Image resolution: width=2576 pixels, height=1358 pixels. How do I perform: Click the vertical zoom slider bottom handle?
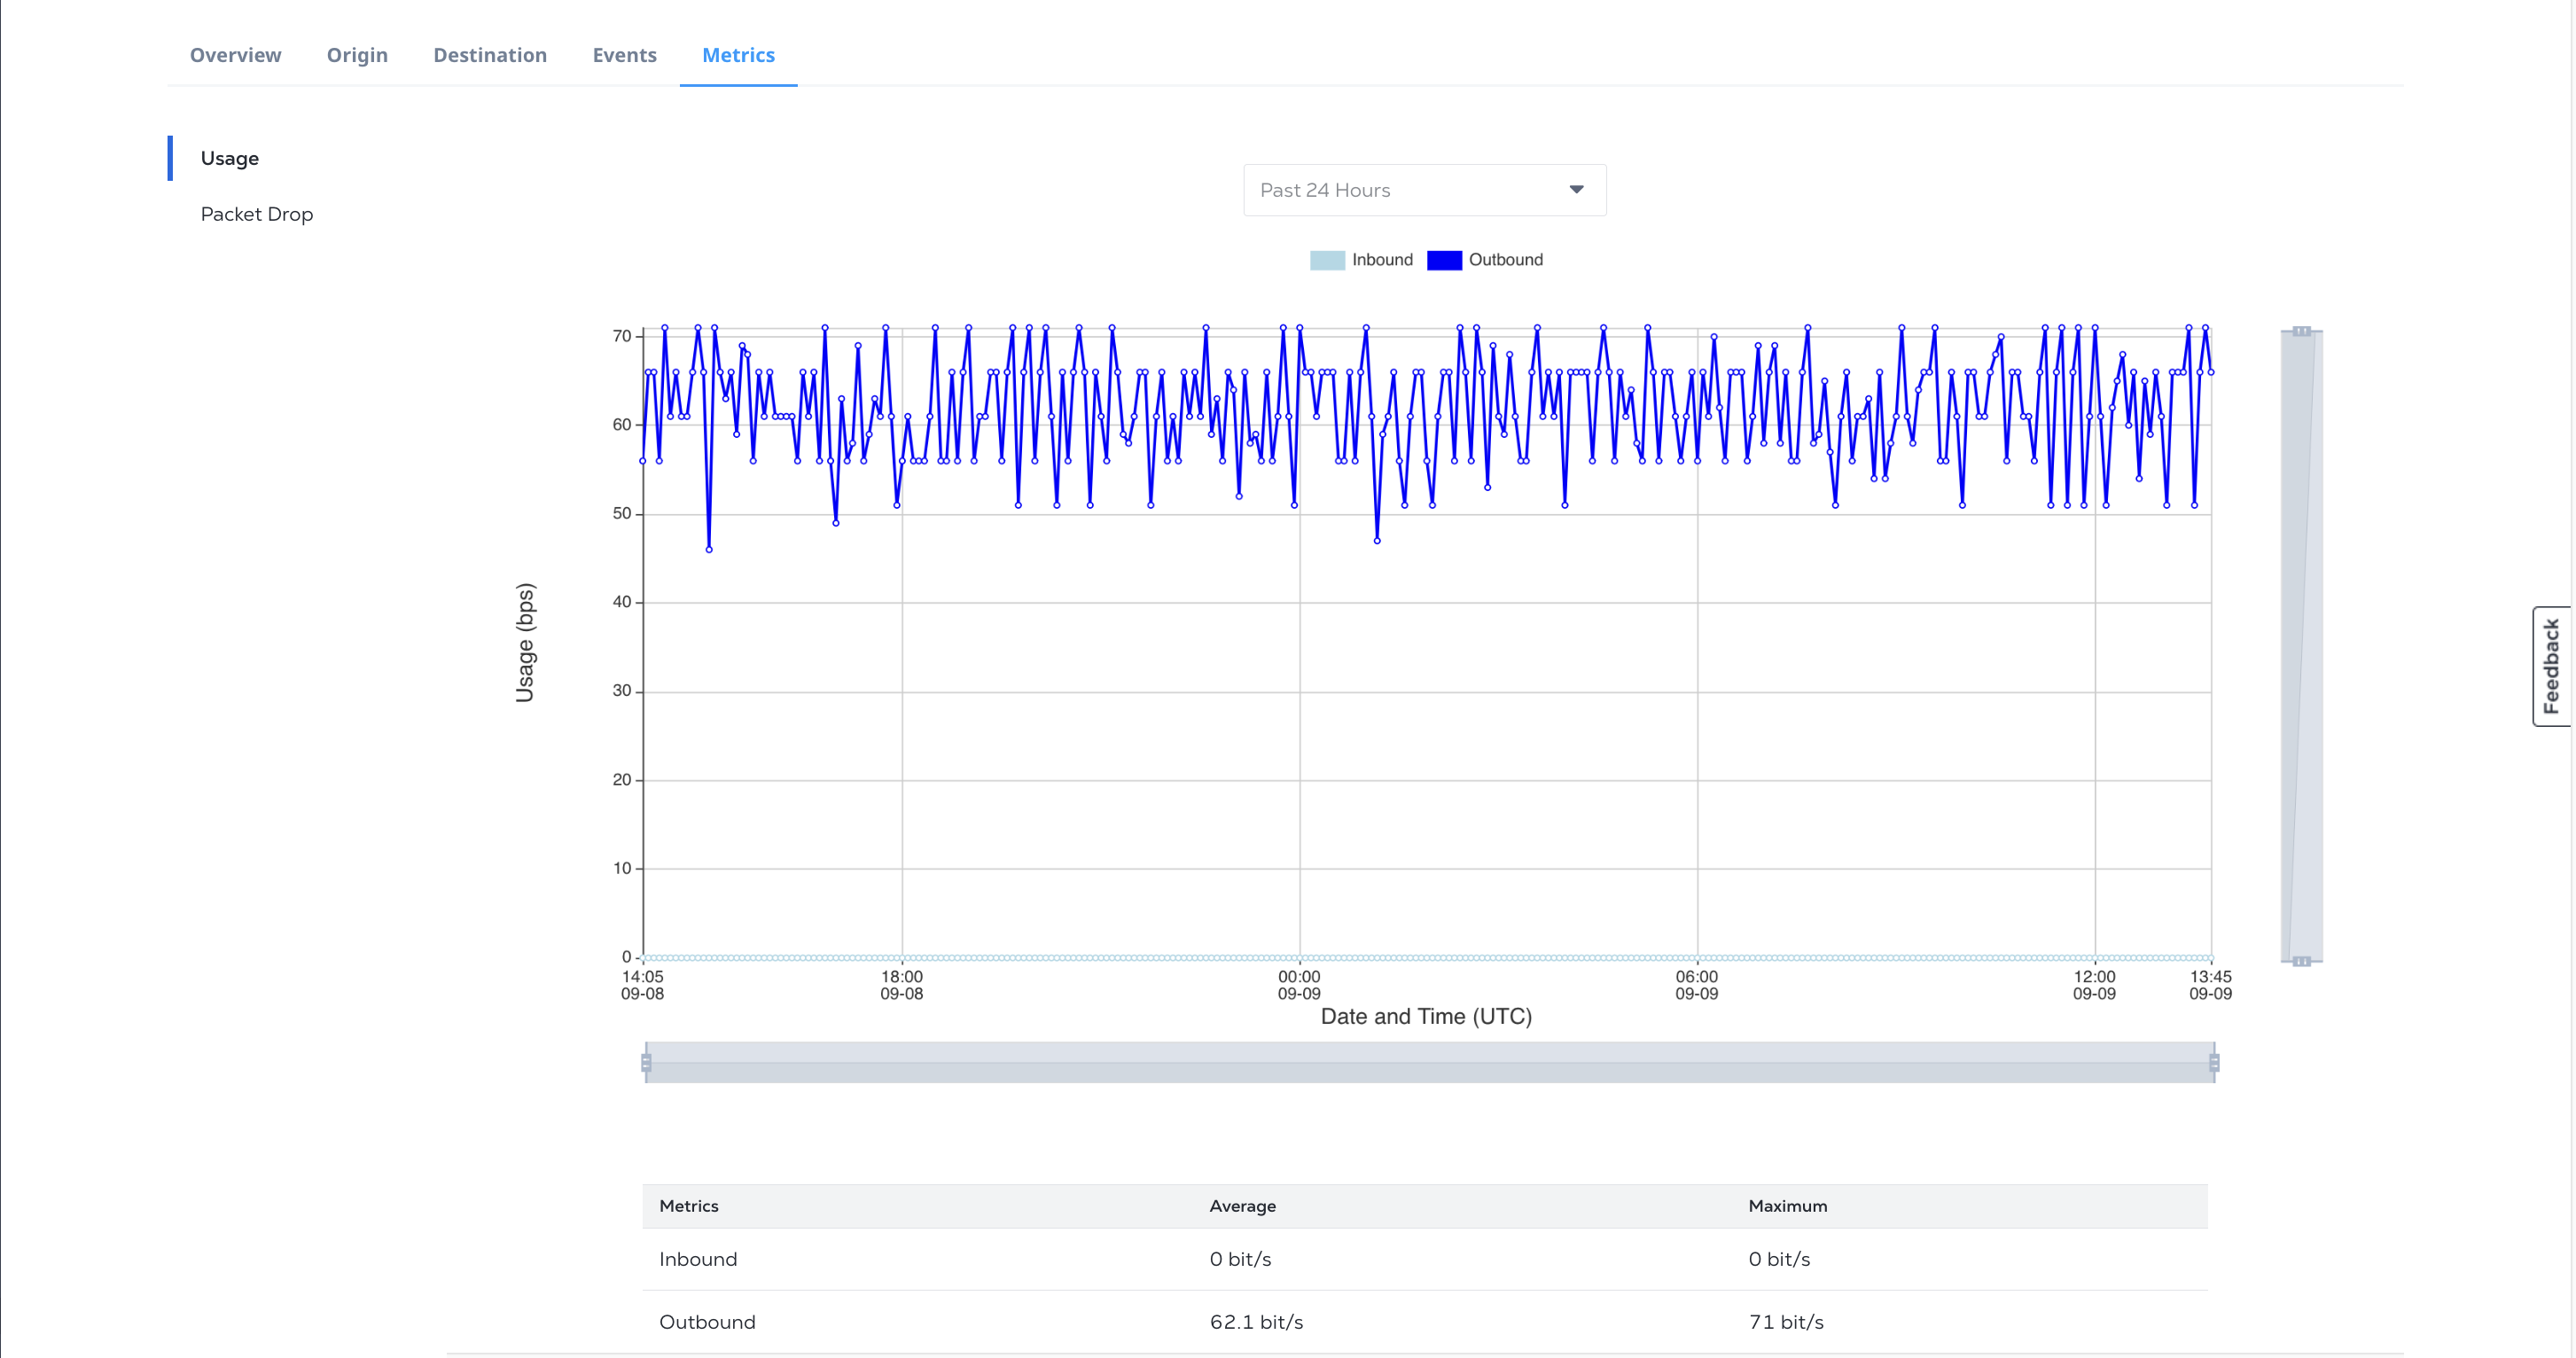[x=2301, y=961]
